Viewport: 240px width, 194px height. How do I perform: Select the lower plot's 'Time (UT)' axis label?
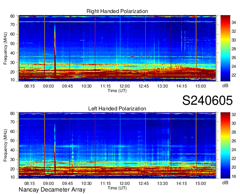pos(117,188)
